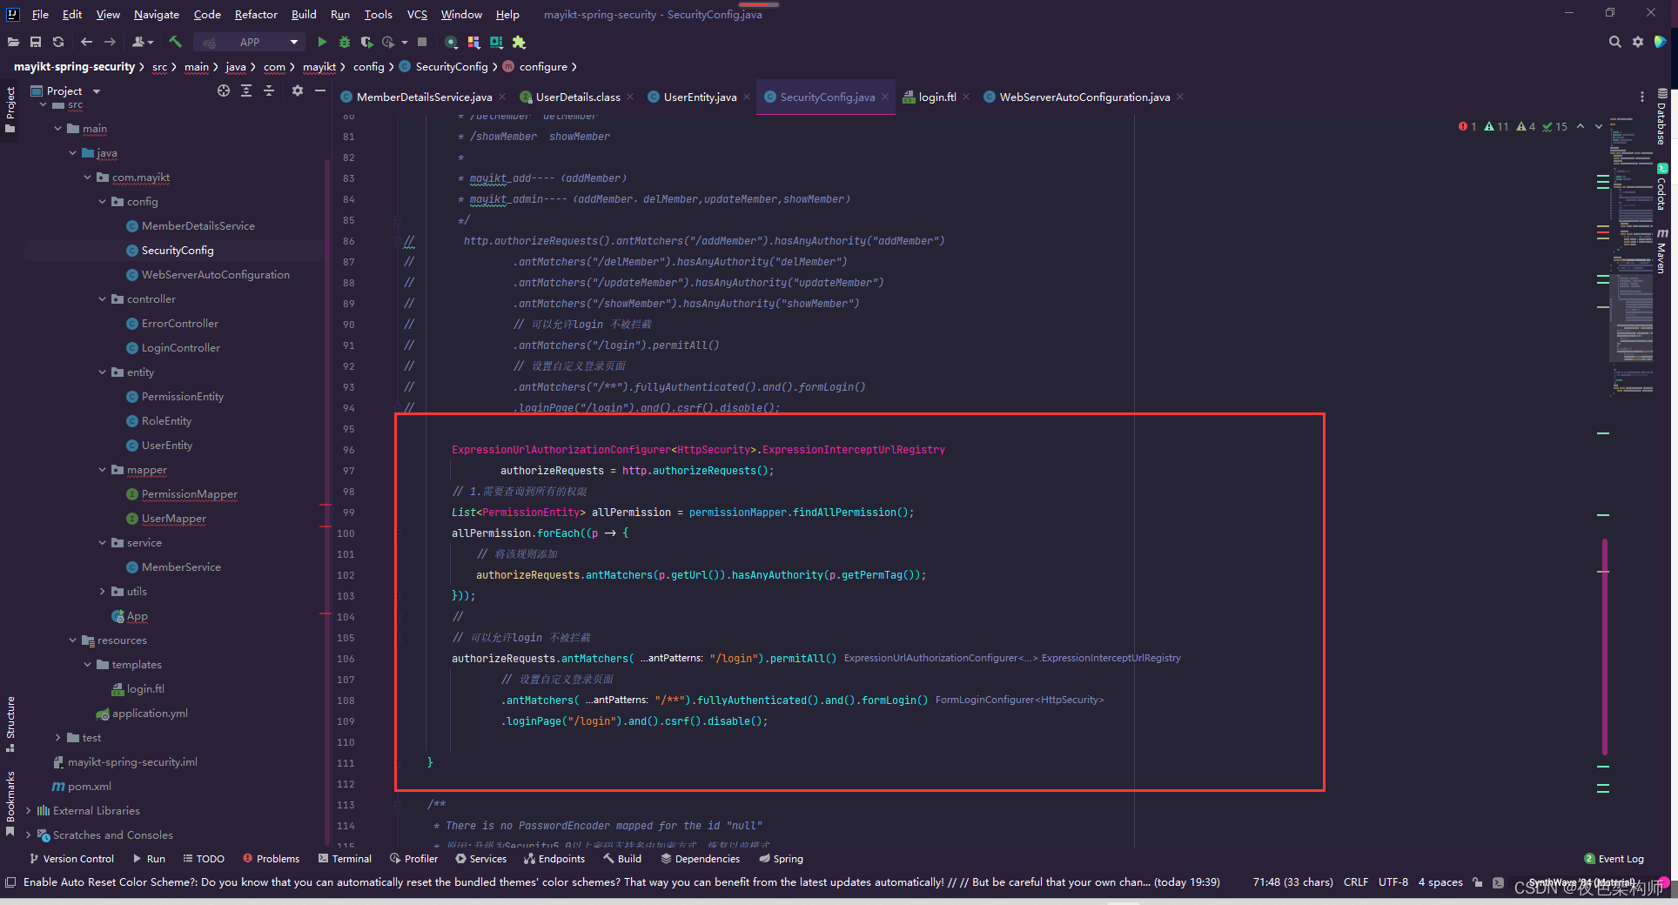Viewport: 1678px width, 905px height.
Task: Toggle the Project stripe button
Action: (10, 110)
